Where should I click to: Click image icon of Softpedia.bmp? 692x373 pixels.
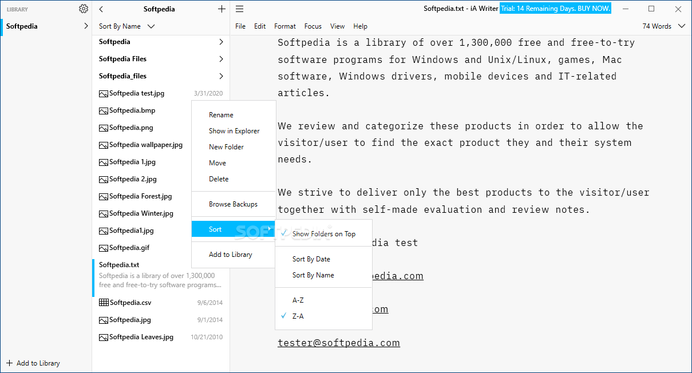click(104, 110)
